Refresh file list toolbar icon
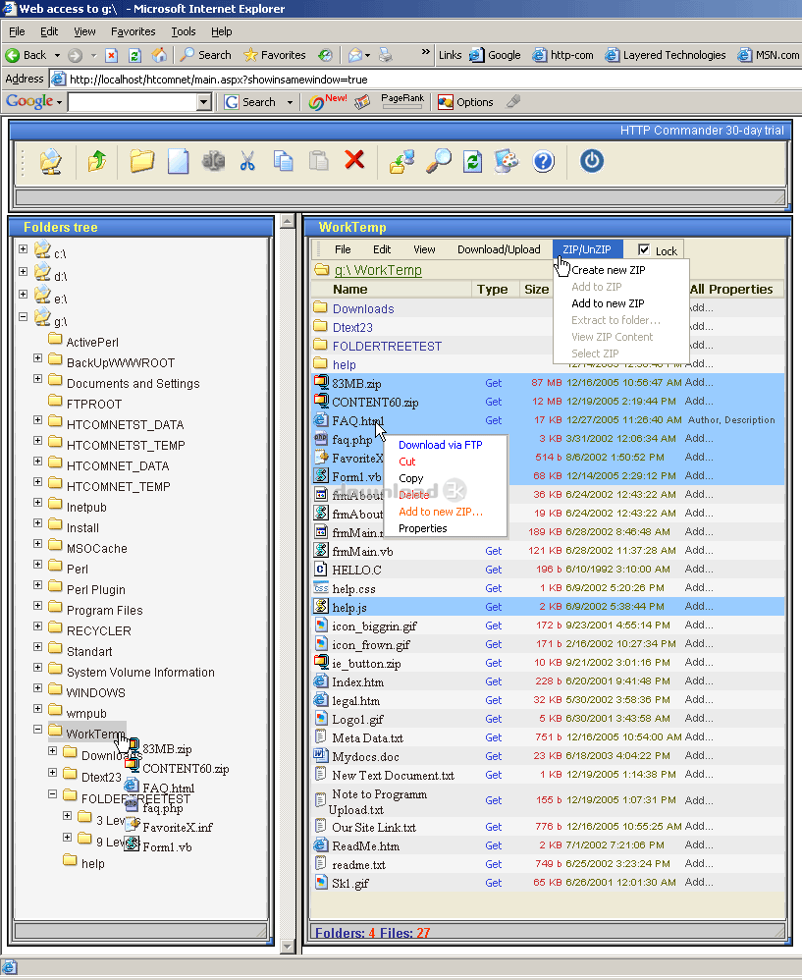 tap(472, 161)
